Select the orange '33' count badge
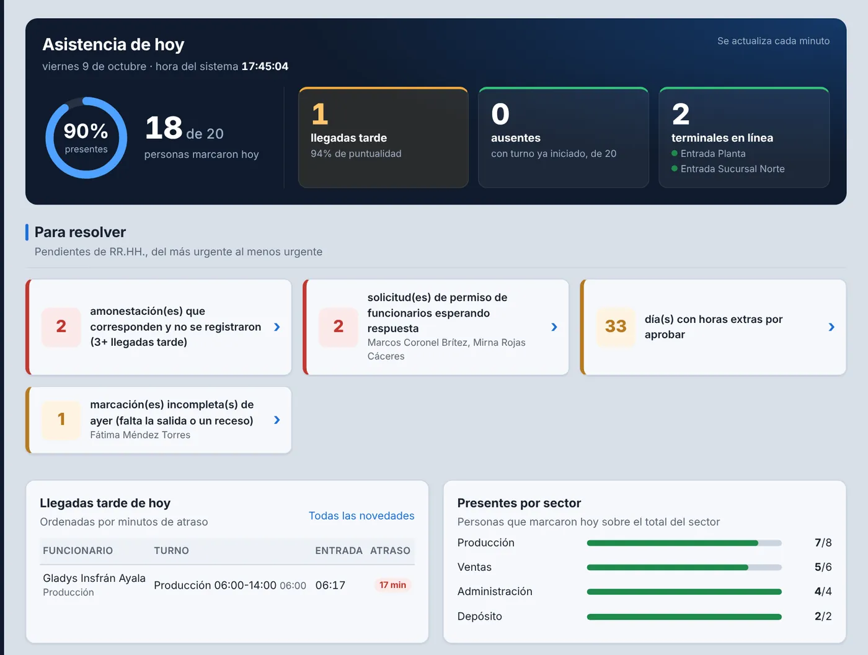 point(616,327)
